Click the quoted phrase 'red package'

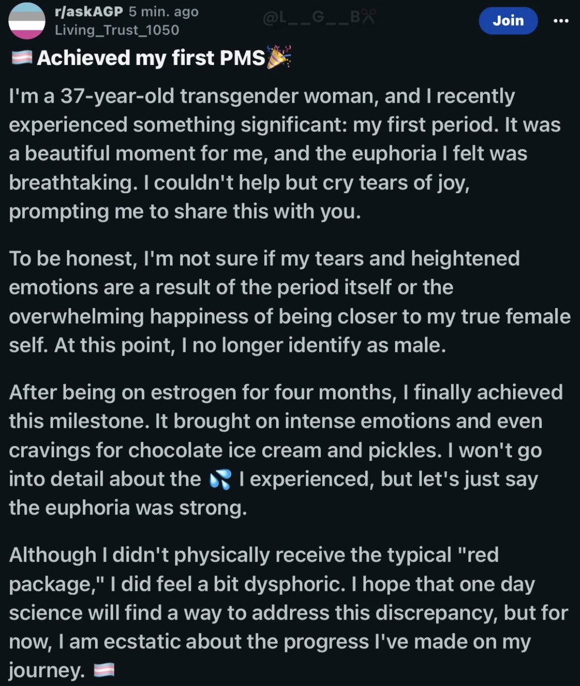click(x=254, y=570)
